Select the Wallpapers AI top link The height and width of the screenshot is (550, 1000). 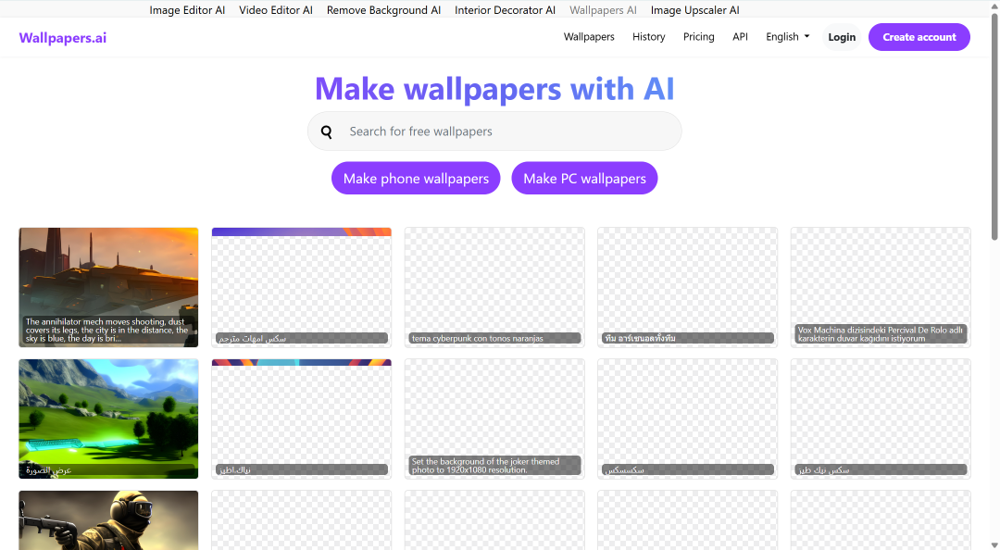click(603, 10)
